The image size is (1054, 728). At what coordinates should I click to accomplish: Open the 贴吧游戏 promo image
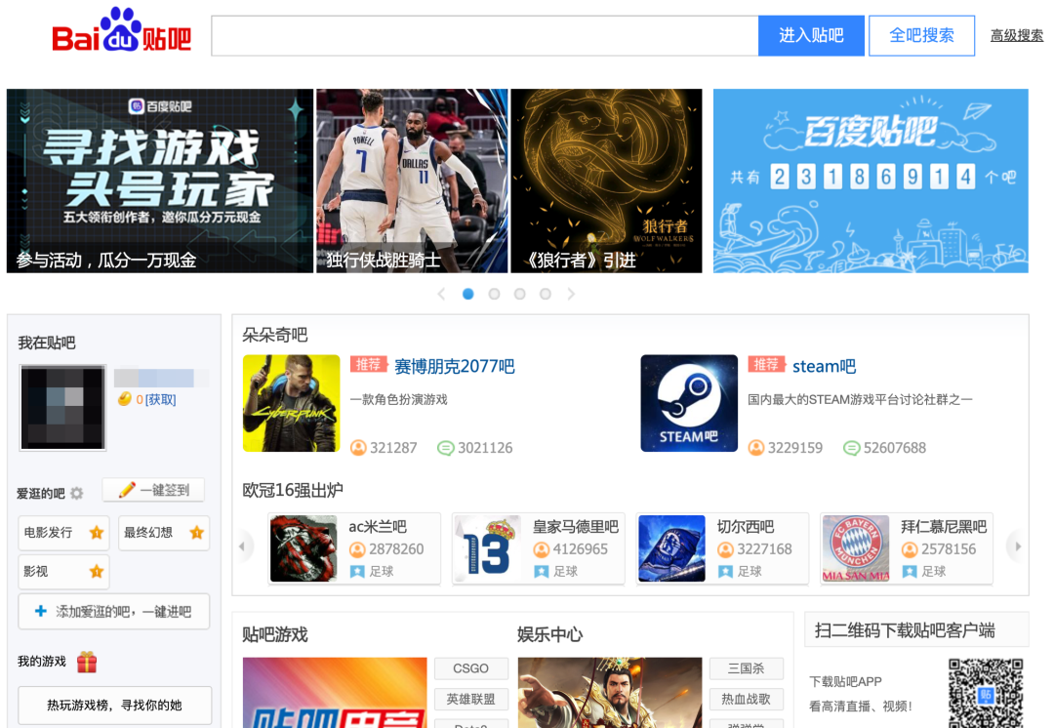coord(335,693)
